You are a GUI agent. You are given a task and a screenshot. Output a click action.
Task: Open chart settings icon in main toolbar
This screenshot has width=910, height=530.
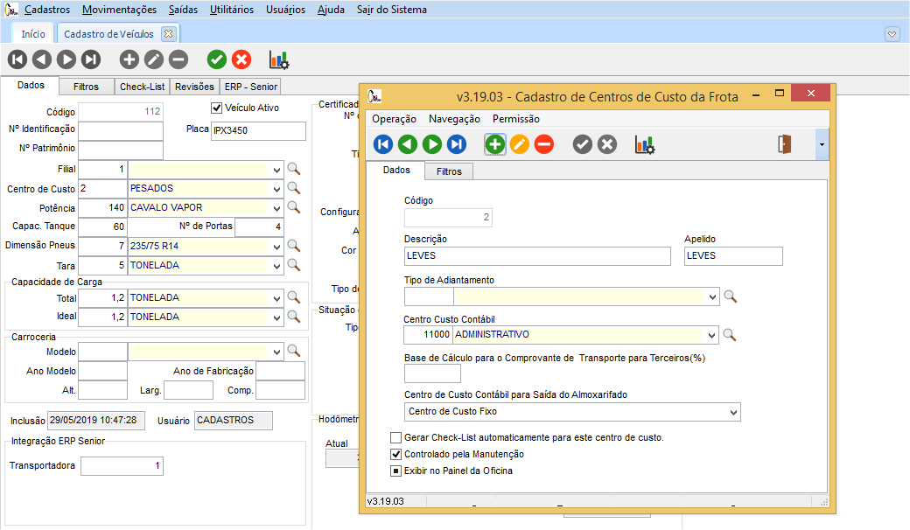278,59
